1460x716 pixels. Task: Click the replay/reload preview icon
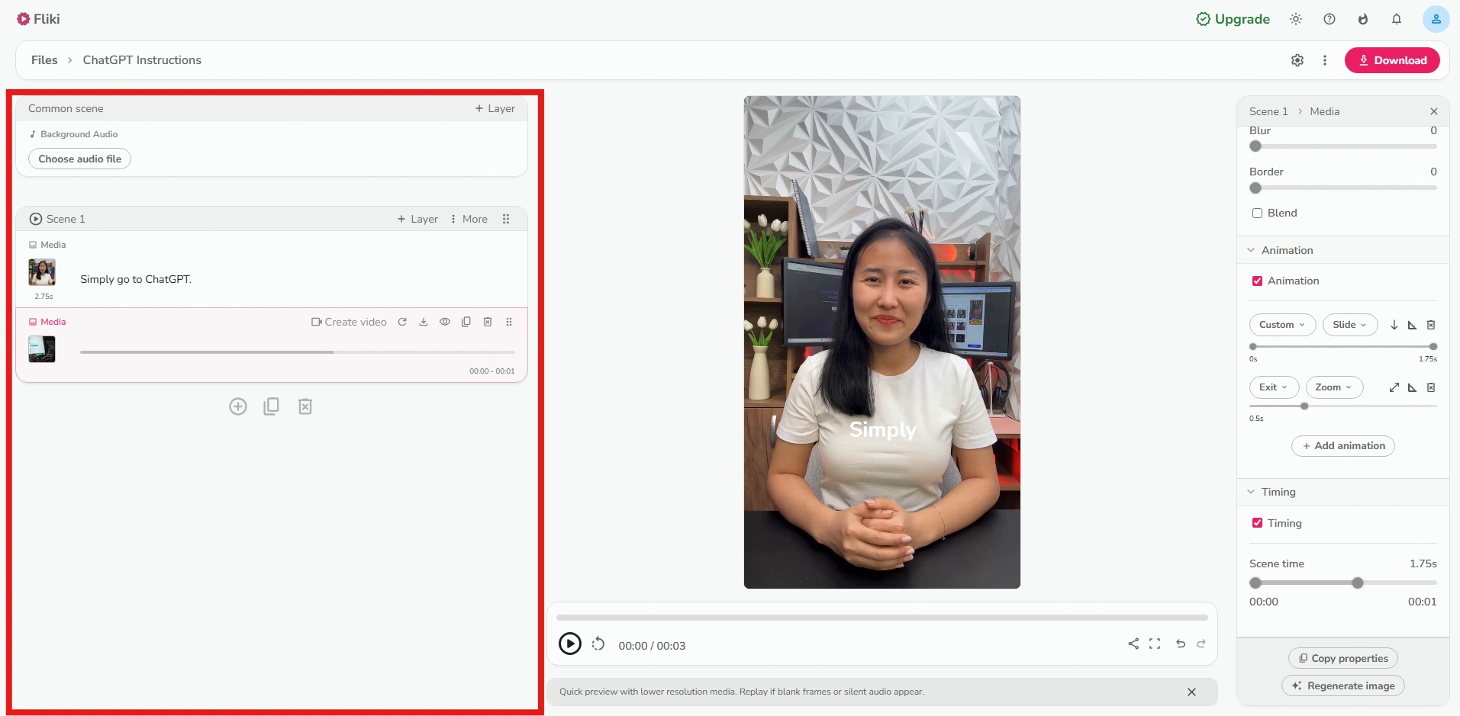pyautogui.click(x=598, y=644)
